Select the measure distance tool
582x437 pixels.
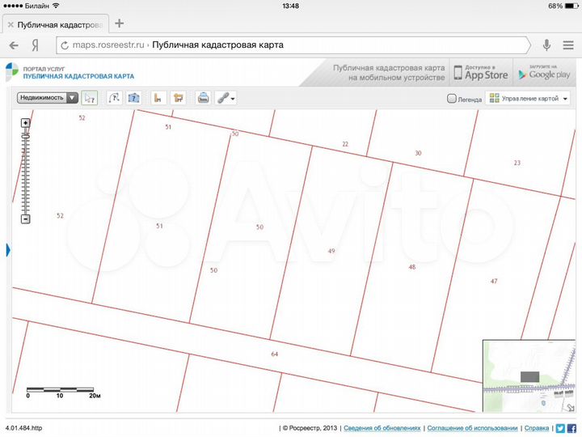click(x=158, y=98)
